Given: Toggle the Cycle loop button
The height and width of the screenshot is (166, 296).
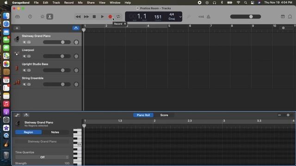Looking at the screenshot, I should point(118,17).
